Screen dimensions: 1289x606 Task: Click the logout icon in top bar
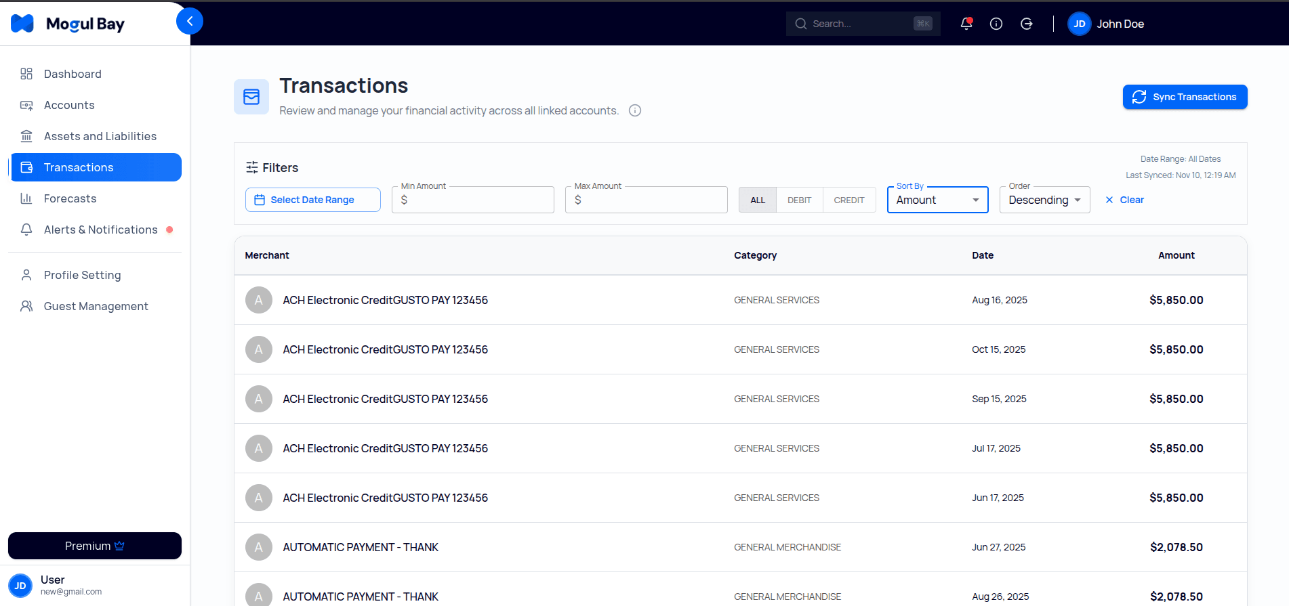tap(1027, 24)
